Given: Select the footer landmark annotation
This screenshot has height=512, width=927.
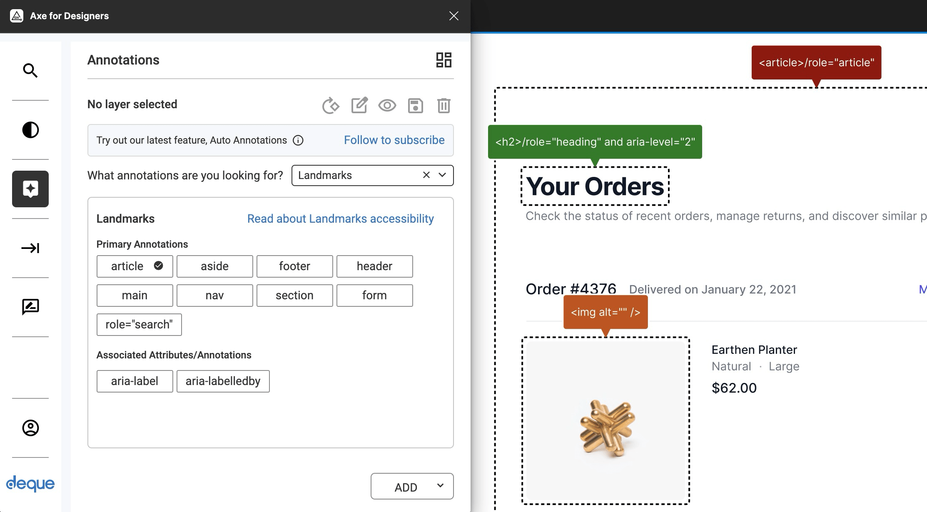Looking at the screenshot, I should tap(294, 266).
